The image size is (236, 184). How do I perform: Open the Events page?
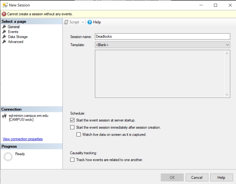[13, 32]
